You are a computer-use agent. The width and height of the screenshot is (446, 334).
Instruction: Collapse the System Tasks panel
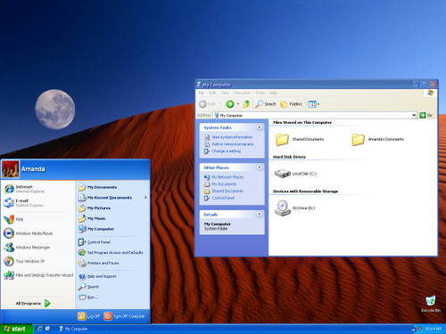pos(260,127)
